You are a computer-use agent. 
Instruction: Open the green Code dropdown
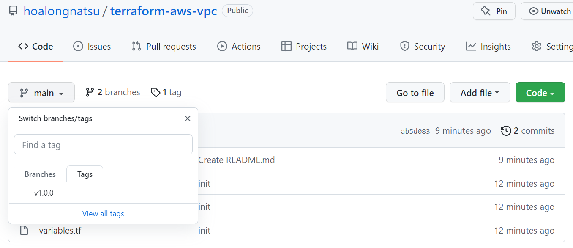tap(540, 92)
